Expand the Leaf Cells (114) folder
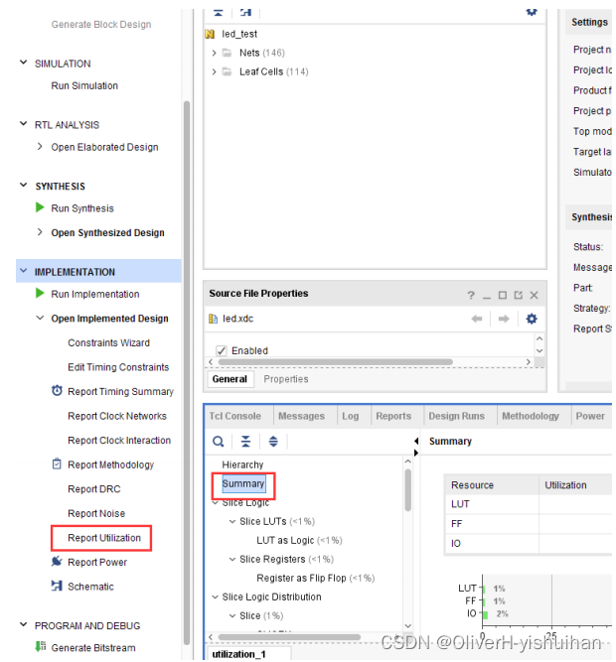The width and height of the screenshot is (616, 662). point(214,71)
